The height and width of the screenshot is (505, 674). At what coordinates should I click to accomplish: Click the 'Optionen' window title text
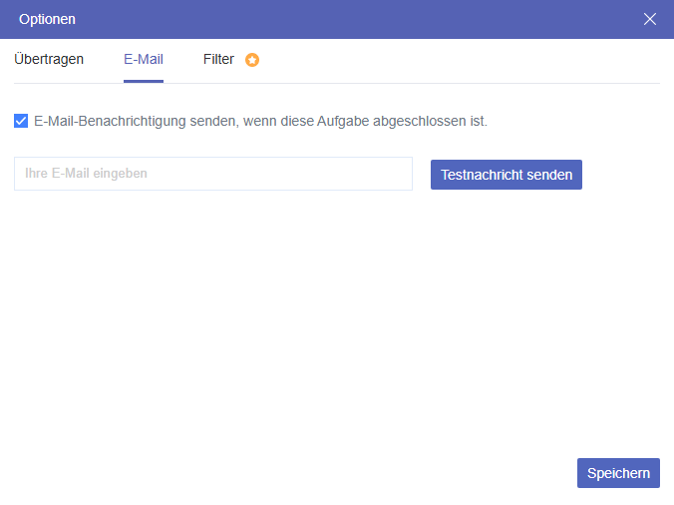[47, 19]
